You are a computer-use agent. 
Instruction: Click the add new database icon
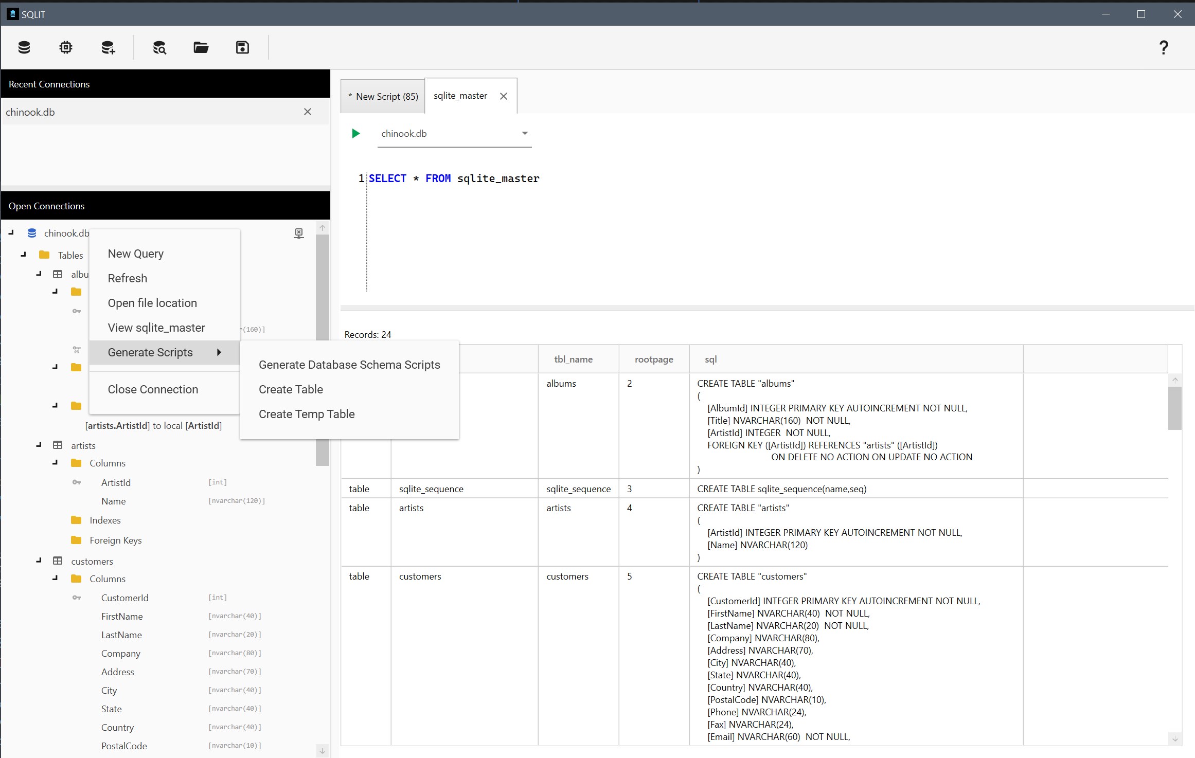pyautogui.click(x=108, y=47)
